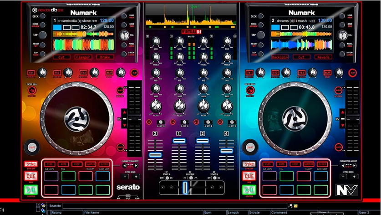381x217 pixels.
Task: Click the channel 2 Filter knob
Action: click(203, 106)
